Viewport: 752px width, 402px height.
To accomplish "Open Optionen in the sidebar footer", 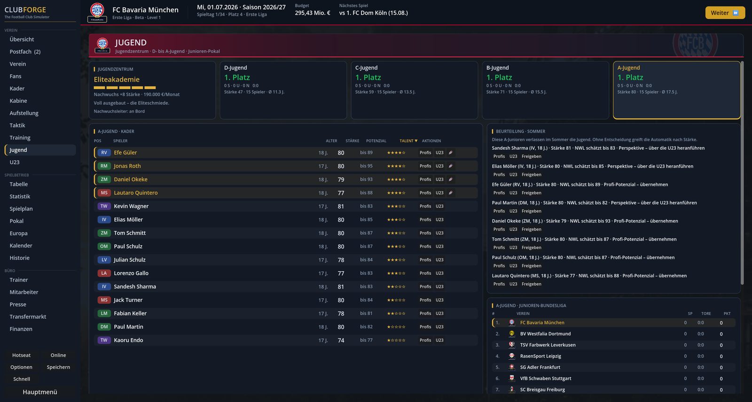I will [22, 367].
